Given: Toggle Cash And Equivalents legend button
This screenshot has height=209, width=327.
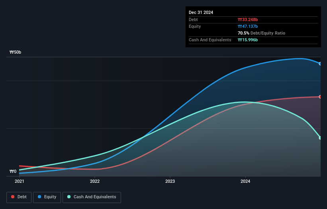Looking at the screenshot, I should (x=92, y=197).
